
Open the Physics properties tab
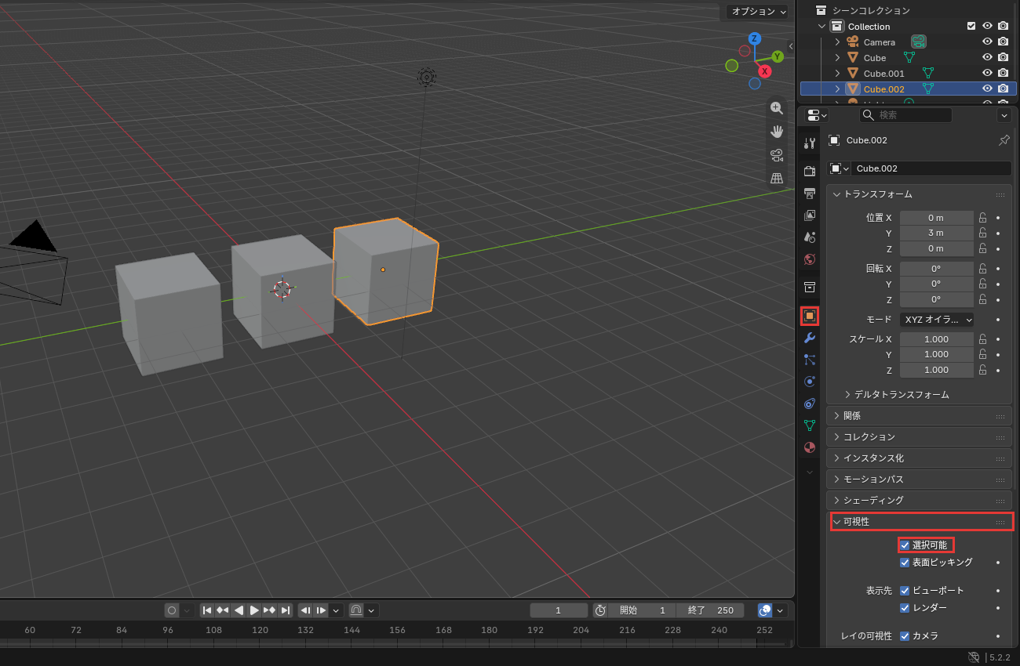pyautogui.click(x=810, y=382)
